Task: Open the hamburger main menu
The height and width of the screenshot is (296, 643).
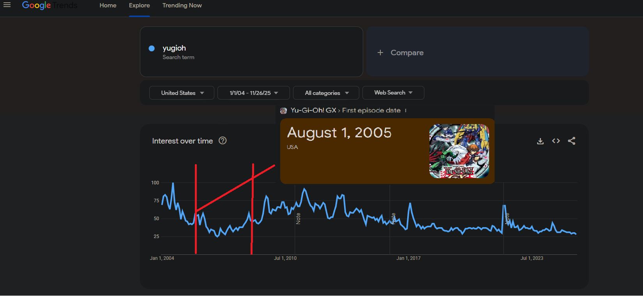Action: pyautogui.click(x=7, y=5)
